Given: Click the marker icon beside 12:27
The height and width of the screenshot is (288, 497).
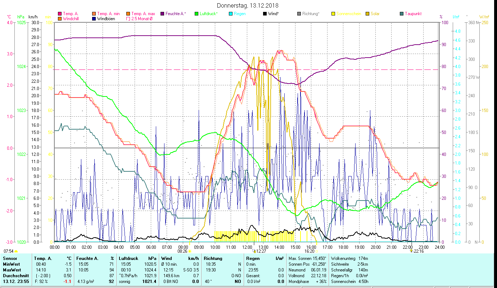Looking at the screenshot, I should 254,251.
